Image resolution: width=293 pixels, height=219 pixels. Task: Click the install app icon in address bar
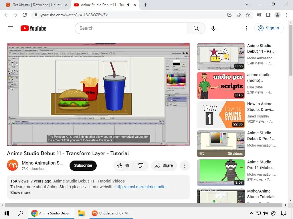(x=229, y=15)
